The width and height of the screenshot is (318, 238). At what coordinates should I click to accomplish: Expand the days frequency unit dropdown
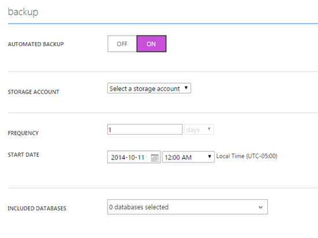[199, 129]
